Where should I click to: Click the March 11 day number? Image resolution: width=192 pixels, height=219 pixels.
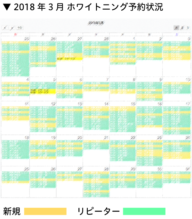pyautogui.click(x=27, y=104)
